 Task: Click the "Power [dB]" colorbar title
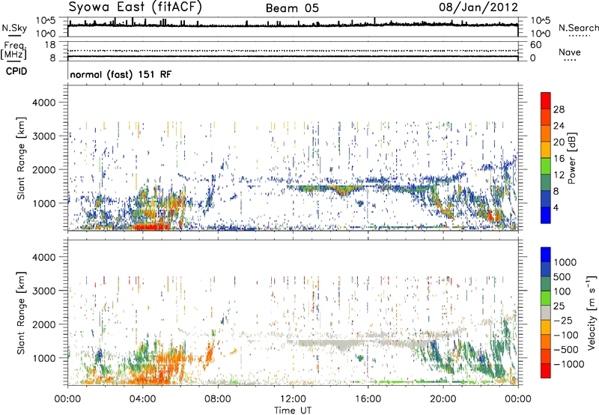(572, 158)
